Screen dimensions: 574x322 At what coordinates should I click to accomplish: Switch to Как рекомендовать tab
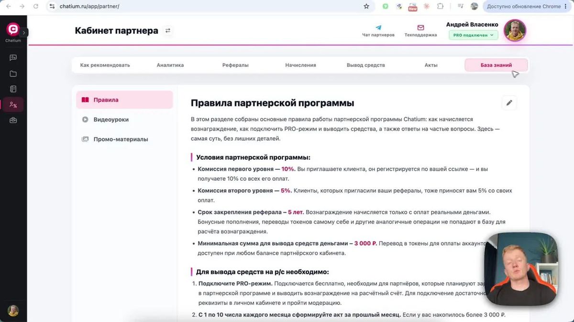click(105, 65)
